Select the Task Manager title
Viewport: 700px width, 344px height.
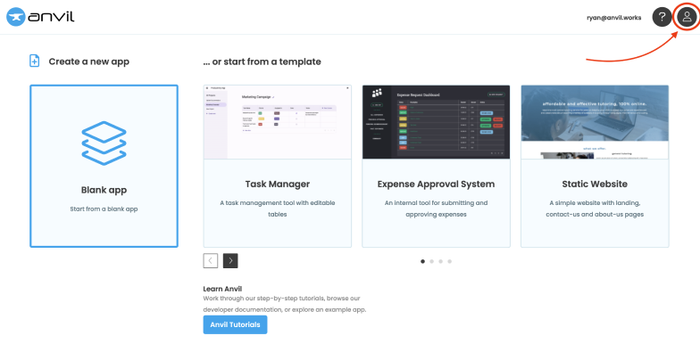277,184
